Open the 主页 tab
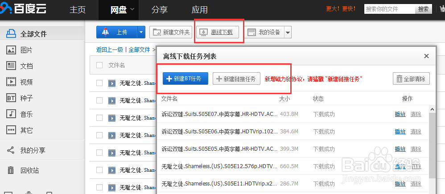Image resolution: width=445 pixels, height=194 pixels. coord(78,10)
